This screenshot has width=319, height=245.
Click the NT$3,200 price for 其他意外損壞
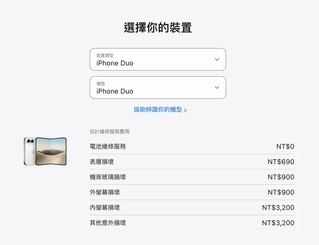(x=278, y=223)
